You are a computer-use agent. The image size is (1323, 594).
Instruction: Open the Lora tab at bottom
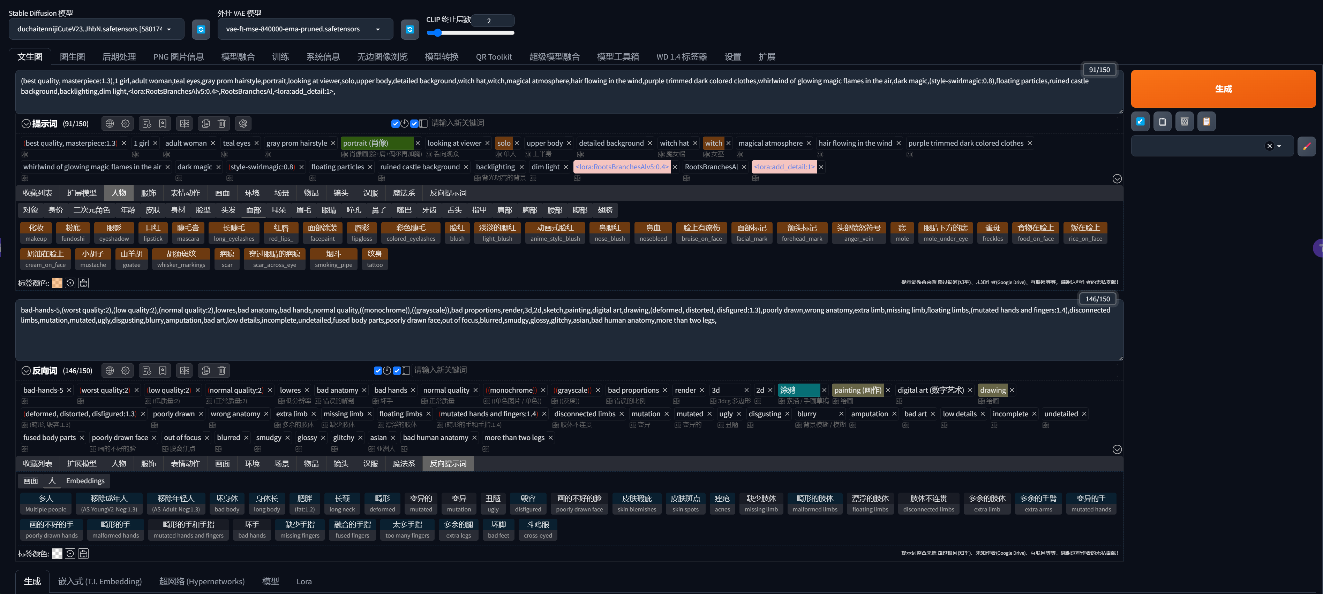pyautogui.click(x=304, y=581)
